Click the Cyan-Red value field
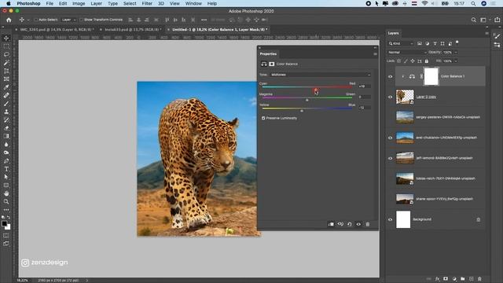This screenshot has width=503, height=283. point(365,86)
